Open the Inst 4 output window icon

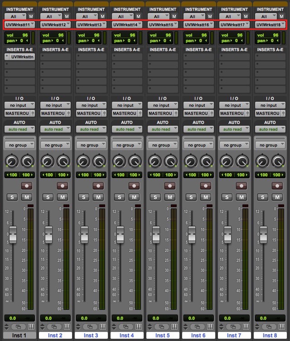[126, 327]
